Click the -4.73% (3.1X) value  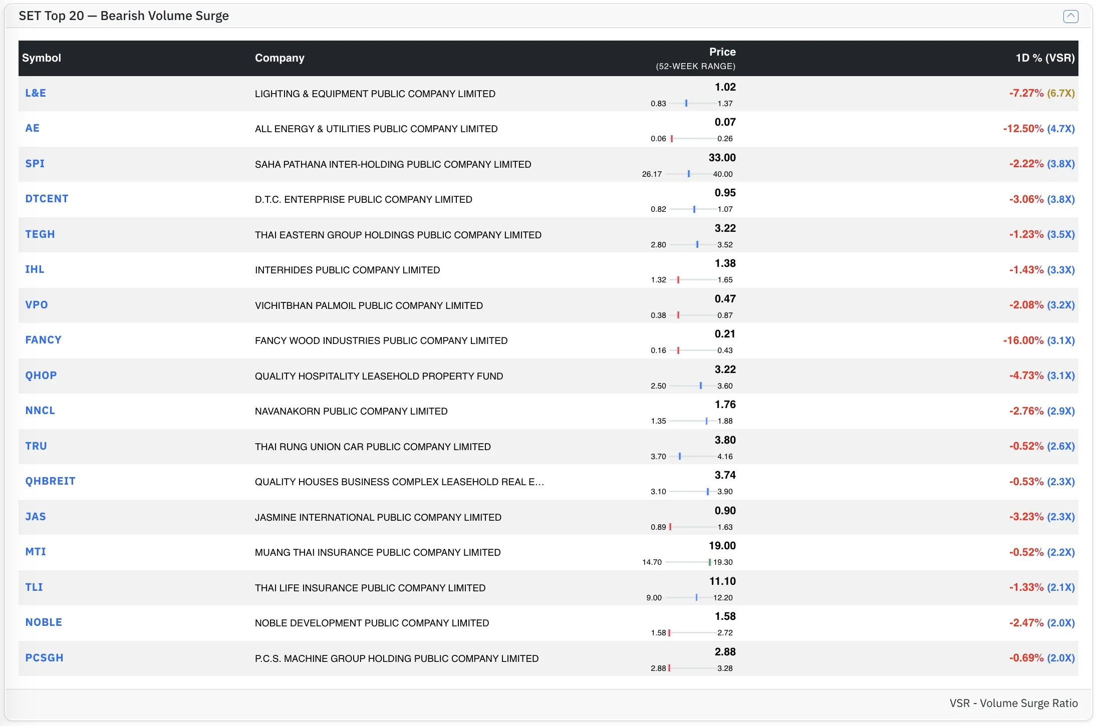coord(1042,376)
